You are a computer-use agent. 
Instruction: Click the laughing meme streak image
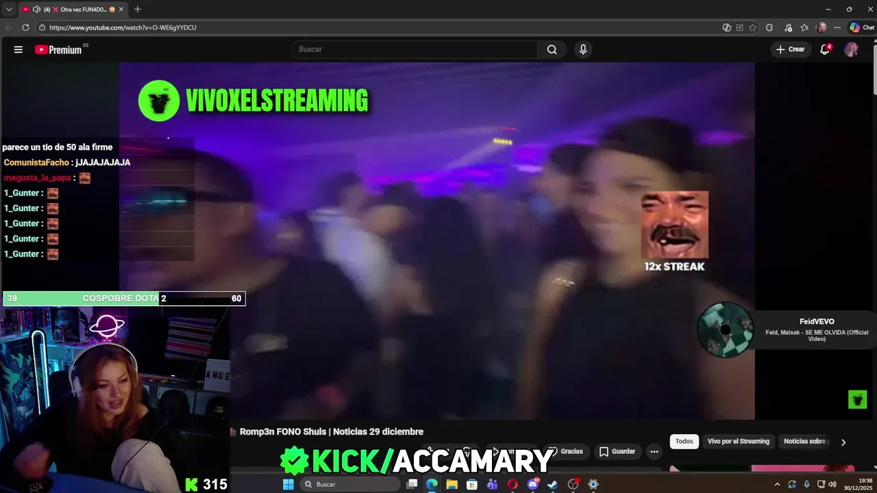pos(675,225)
